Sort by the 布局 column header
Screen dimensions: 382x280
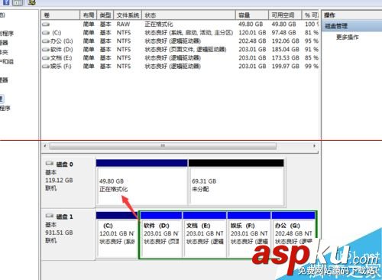89,15
